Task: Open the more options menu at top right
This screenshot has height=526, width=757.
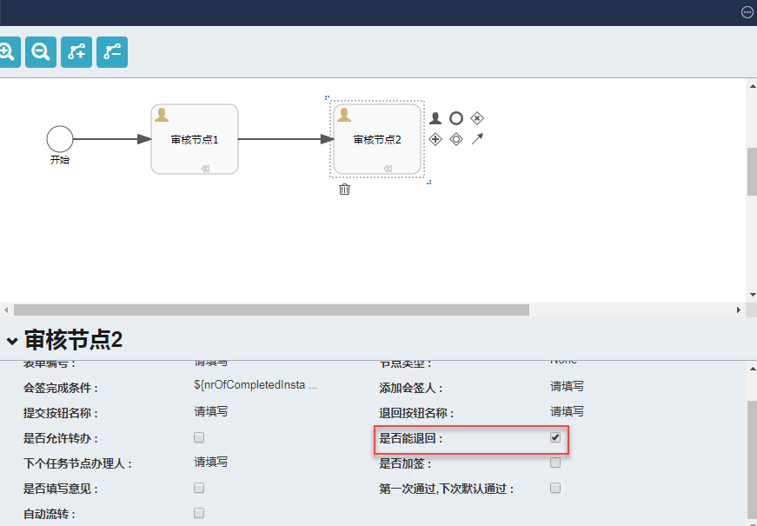Action: coord(747,12)
